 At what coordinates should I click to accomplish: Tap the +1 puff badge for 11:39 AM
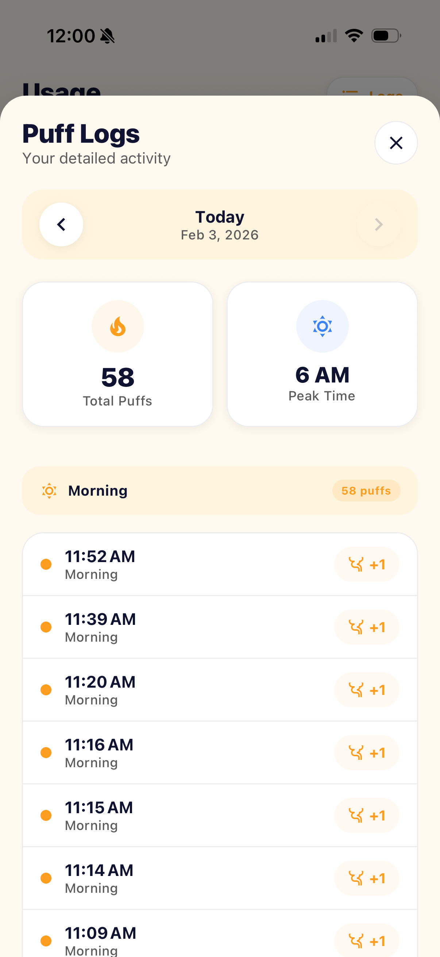click(366, 627)
